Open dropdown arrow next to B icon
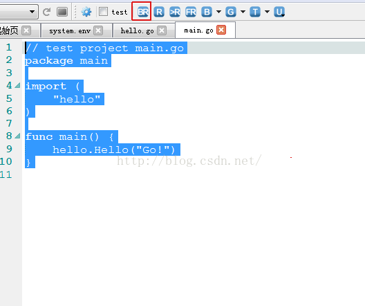365x306 pixels. tap(218, 11)
